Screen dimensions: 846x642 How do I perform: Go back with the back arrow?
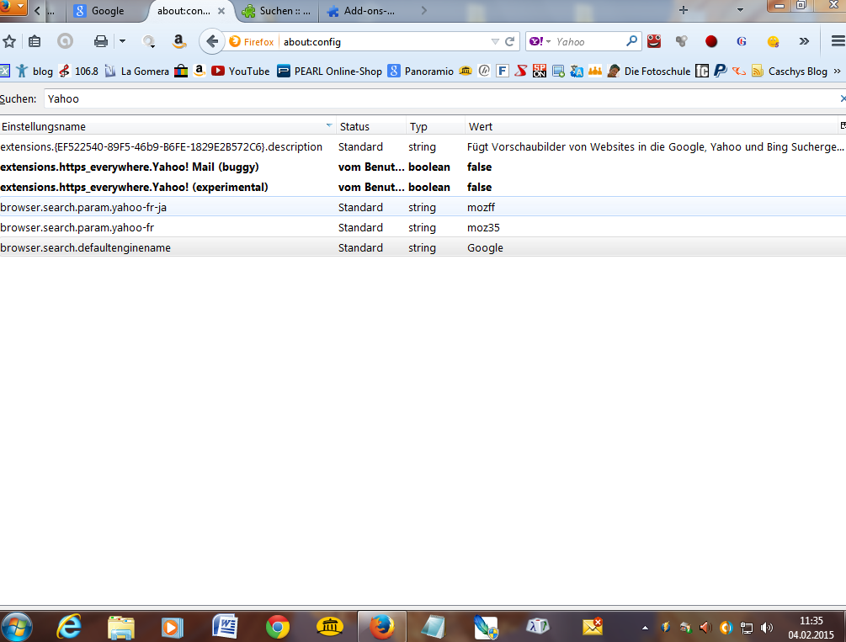pos(211,41)
